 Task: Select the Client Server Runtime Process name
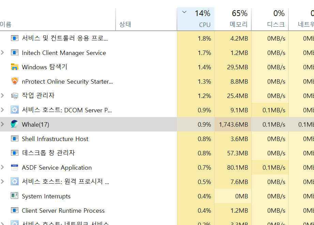[63, 211]
